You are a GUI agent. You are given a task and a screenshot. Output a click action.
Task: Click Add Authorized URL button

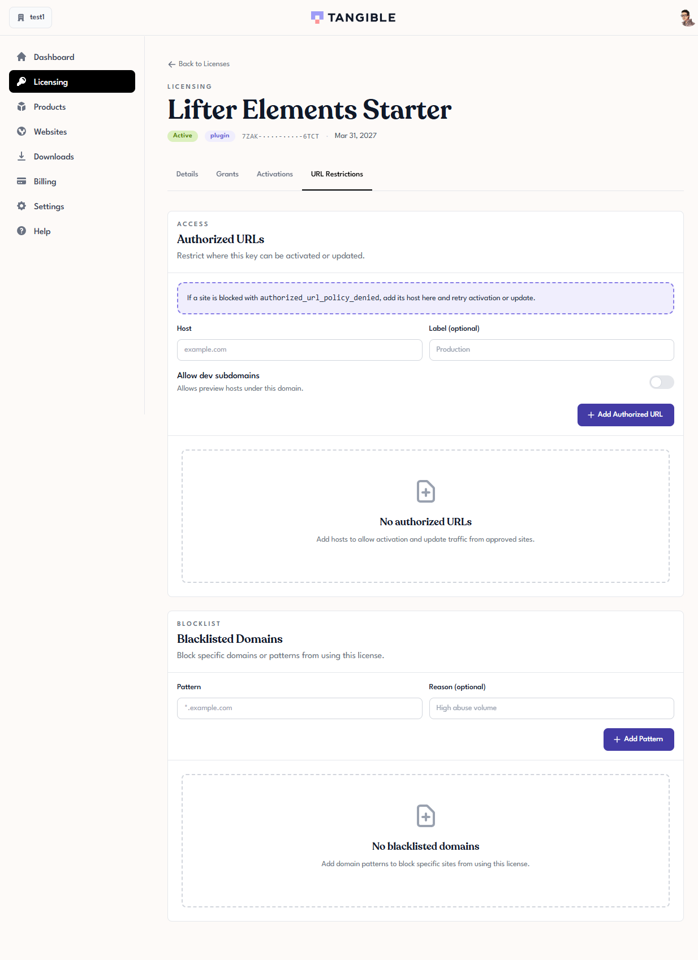626,415
